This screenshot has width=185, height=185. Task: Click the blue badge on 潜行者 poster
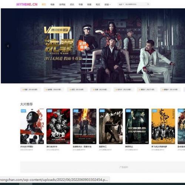(50, 111)
